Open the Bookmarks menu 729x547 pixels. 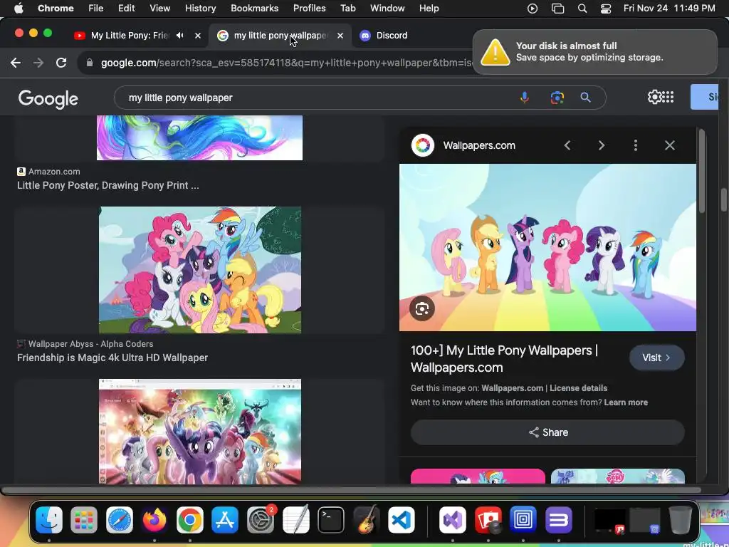[254, 9]
